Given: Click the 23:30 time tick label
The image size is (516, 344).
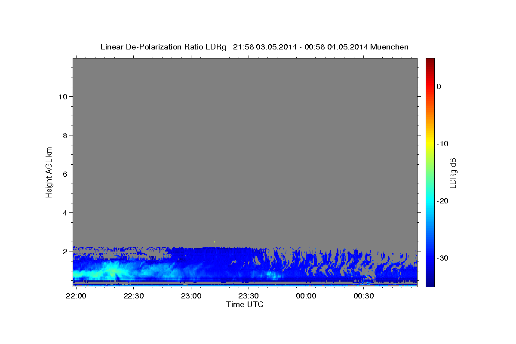Looking at the screenshot, I should point(249,297).
